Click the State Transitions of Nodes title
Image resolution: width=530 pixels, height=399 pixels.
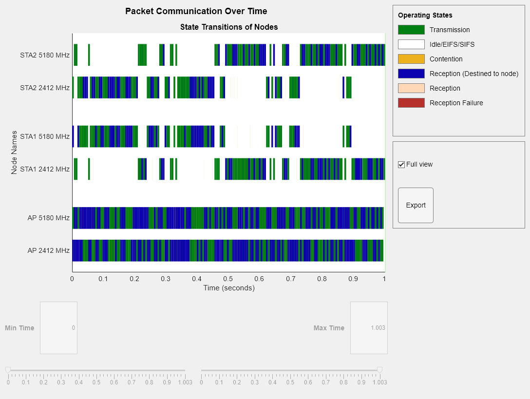pos(228,27)
